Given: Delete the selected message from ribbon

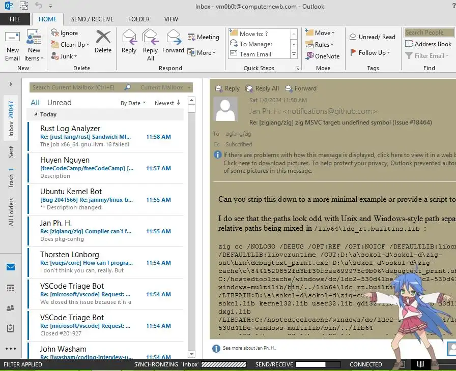Looking at the screenshot, I should click(103, 42).
